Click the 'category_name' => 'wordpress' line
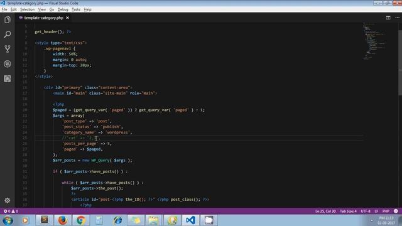The width and height of the screenshot is (402, 226). (97, 132)
